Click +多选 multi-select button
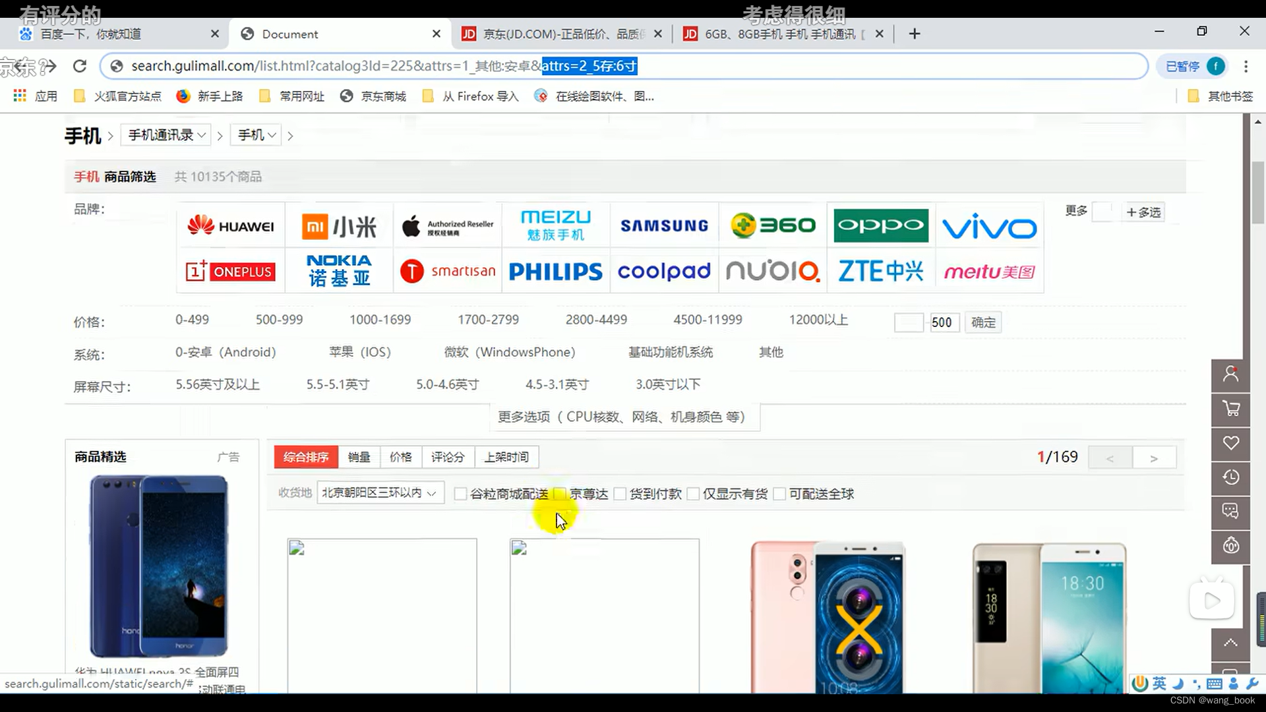The height and width of the screenshot is (712, 1266). (x=1143, y=212)
